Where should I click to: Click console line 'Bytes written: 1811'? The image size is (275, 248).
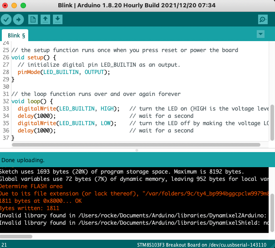coord(30,208)
